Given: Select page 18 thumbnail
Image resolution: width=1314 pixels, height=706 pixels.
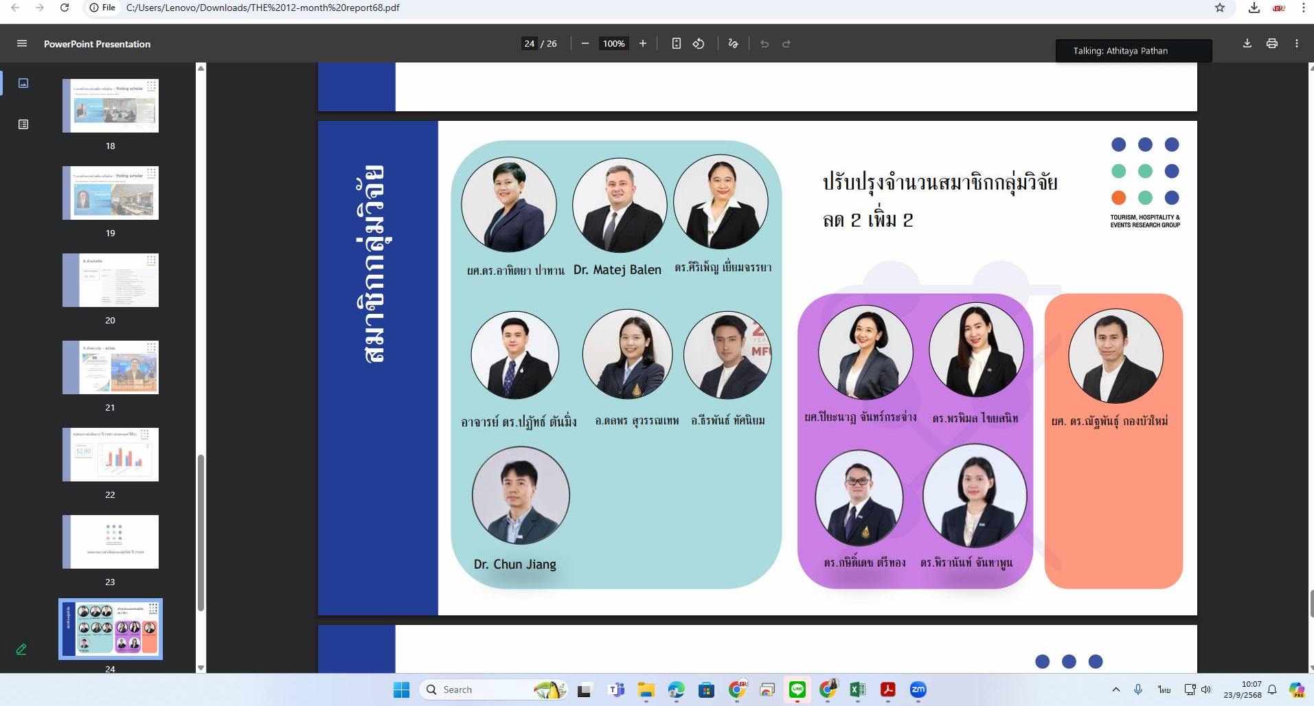Looking at the screenshot, I should click(111, 106).
